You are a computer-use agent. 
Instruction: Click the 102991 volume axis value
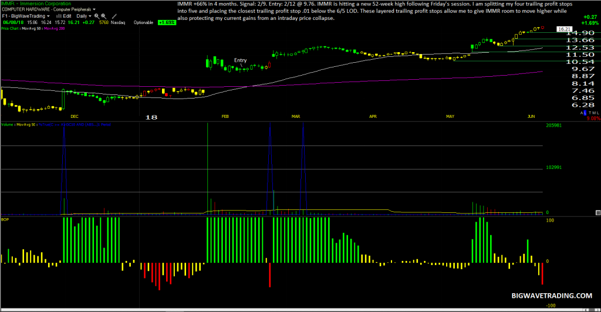pos(554,167)
